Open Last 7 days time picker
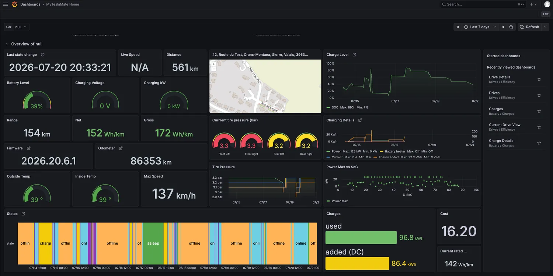 [x=480, y=27]
